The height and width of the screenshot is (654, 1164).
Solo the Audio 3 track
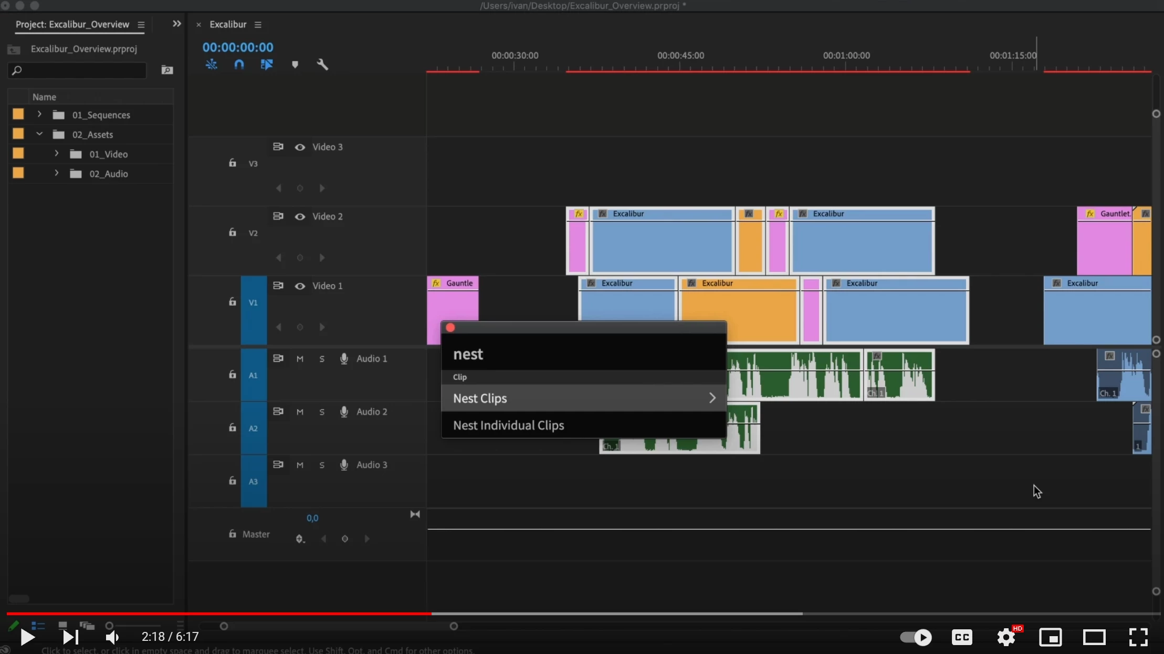322,465
